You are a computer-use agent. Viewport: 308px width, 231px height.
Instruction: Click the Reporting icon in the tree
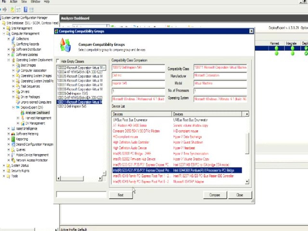click(x=13, y=139)
